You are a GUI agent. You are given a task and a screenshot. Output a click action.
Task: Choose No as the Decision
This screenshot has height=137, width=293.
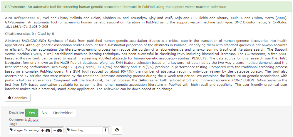[44, 113]
